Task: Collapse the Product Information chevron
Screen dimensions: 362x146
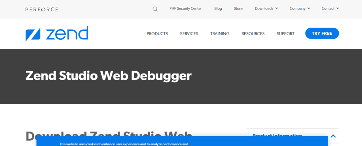Action: point(333,136)
